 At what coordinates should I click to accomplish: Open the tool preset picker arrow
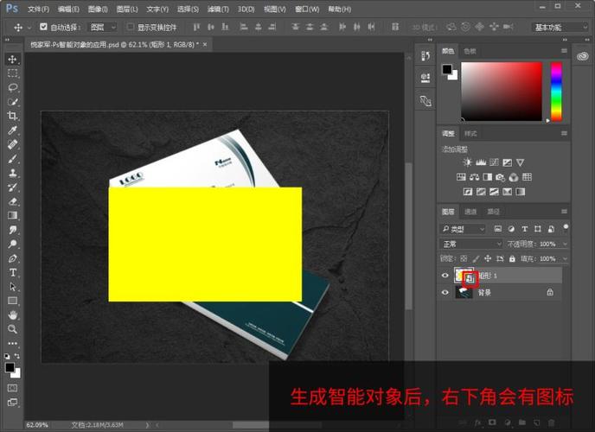(29, 28)
